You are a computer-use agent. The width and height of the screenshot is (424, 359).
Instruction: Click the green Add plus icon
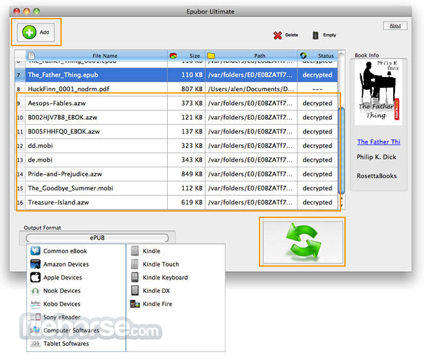(x=29, y=33)
